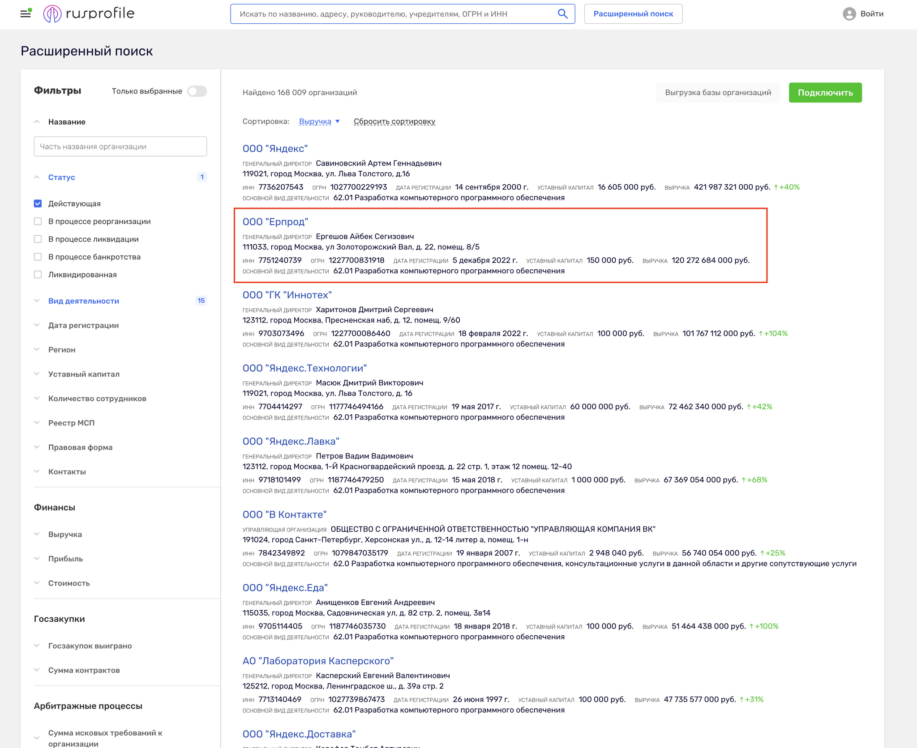Screen dimensions: 917x748
Task: Click the user avatar icon
Action: pyautogui.click(x=849, y=14)
